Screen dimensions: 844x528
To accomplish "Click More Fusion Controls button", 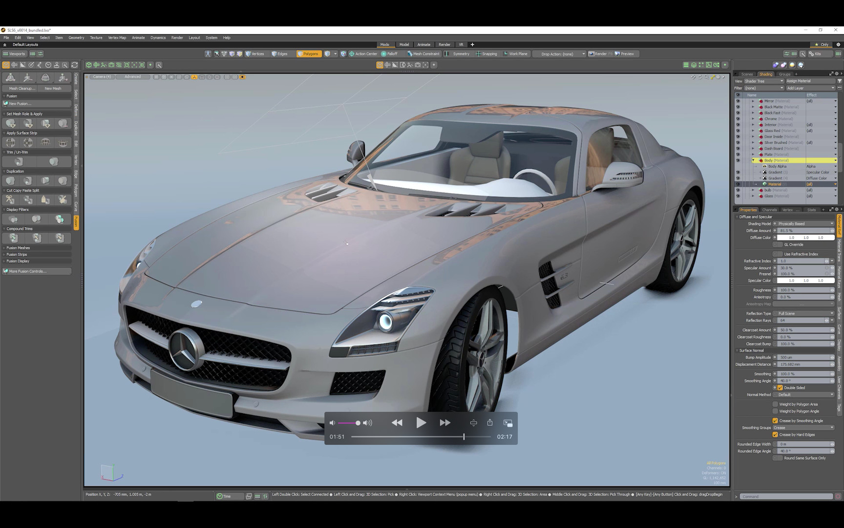I will pyautogui.click(x=37, y=271).
